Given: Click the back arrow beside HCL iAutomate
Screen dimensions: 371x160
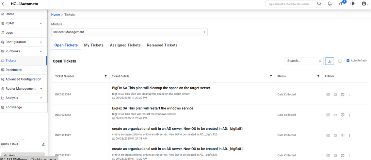Looking at the screenshot, I should tap(3, 4).
